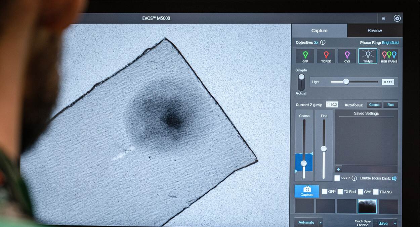The width and height of the screenshot is (420, 227).
Task: Select the RGB TRANS channel
Action: pos(389,56)
